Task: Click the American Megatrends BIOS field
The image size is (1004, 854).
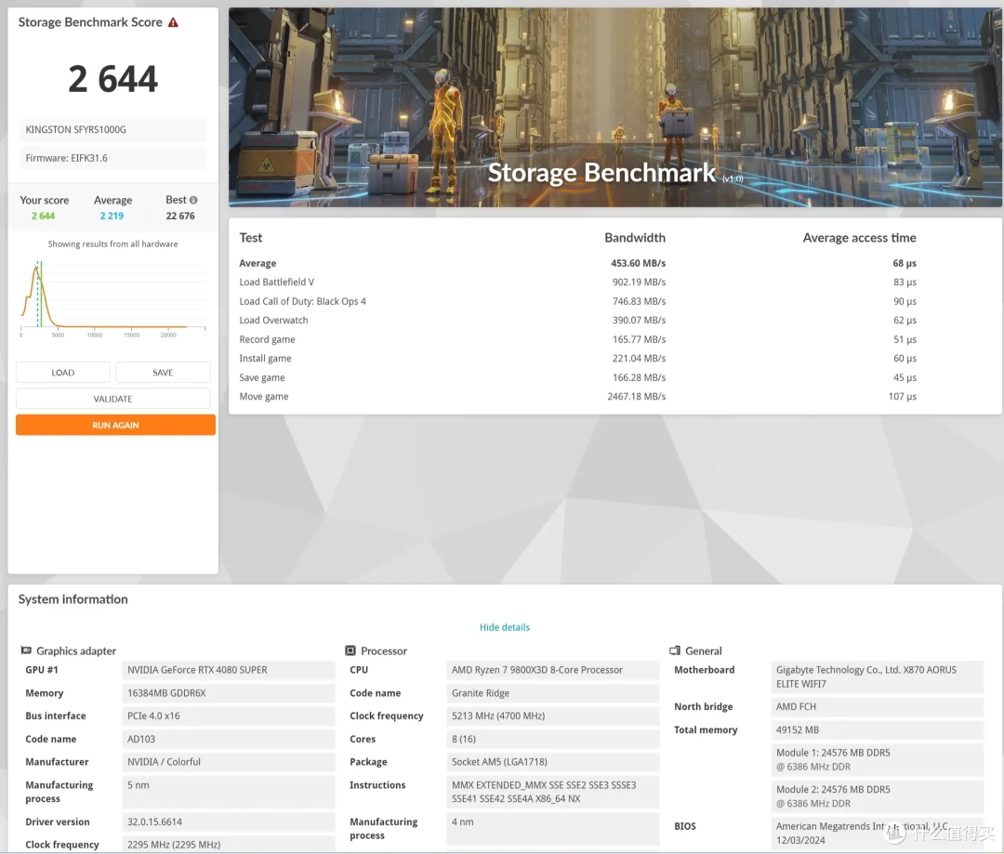Action: (x=878, y=833)
